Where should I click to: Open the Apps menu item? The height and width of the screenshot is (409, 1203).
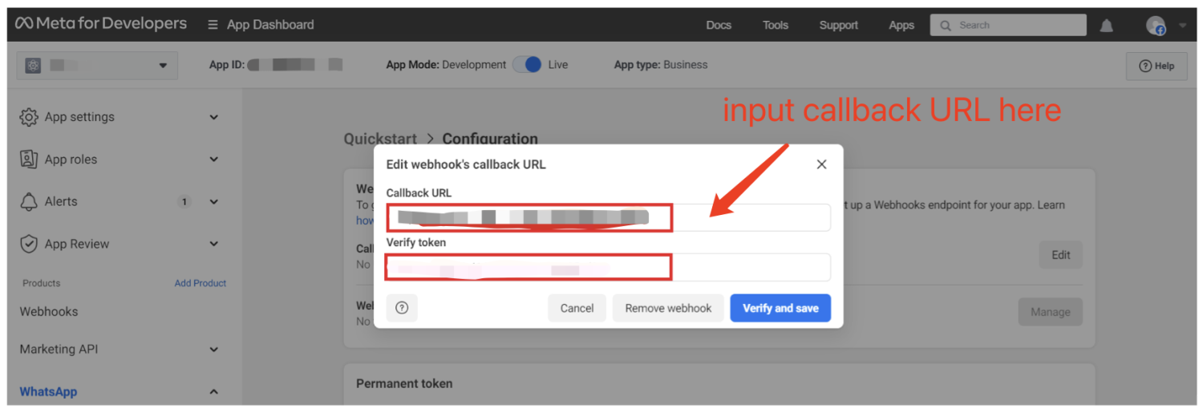pyautogui.click(x=901, y=25)
